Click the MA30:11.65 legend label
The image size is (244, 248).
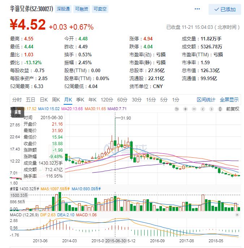(x=95, y=109)
